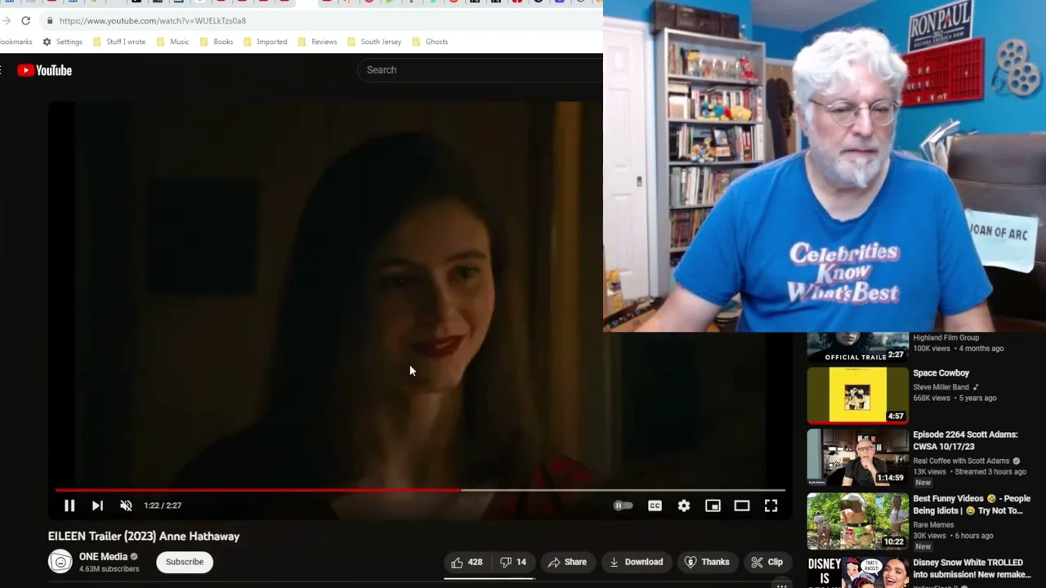1046x588 pixels.
Task: Click the 1:22 / 2:27 time display
Action: click(163, 506)
